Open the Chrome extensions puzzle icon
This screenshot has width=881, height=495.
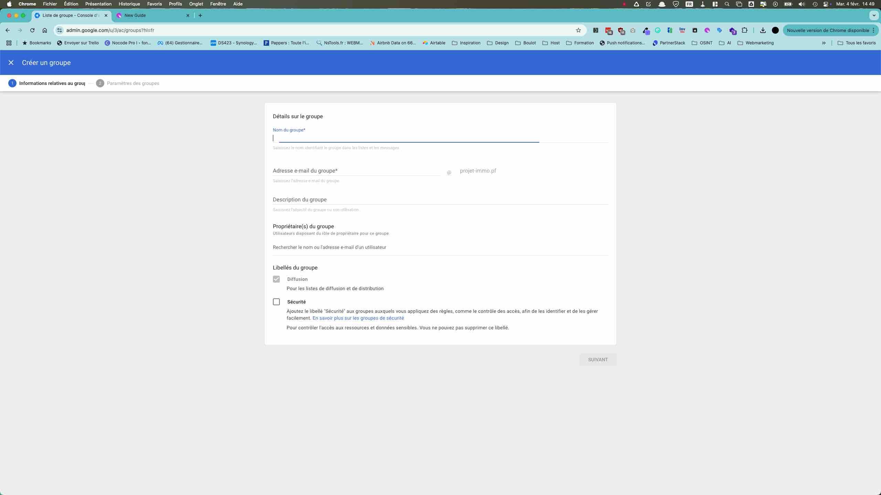pos(745,30)
